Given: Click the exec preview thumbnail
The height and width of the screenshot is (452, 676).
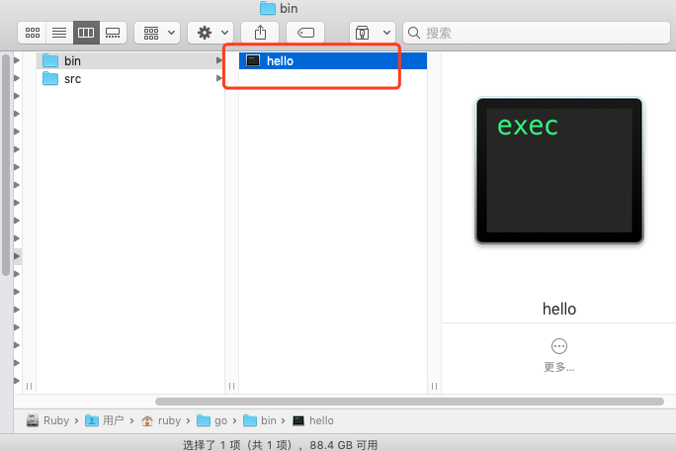Looking at the screenshot, I should point(558,170).
